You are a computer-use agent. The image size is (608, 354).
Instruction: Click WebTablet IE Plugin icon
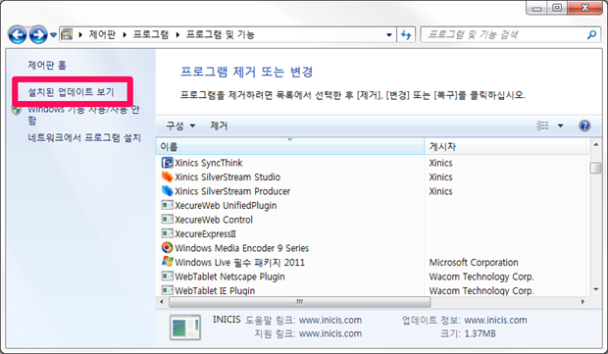167,290
